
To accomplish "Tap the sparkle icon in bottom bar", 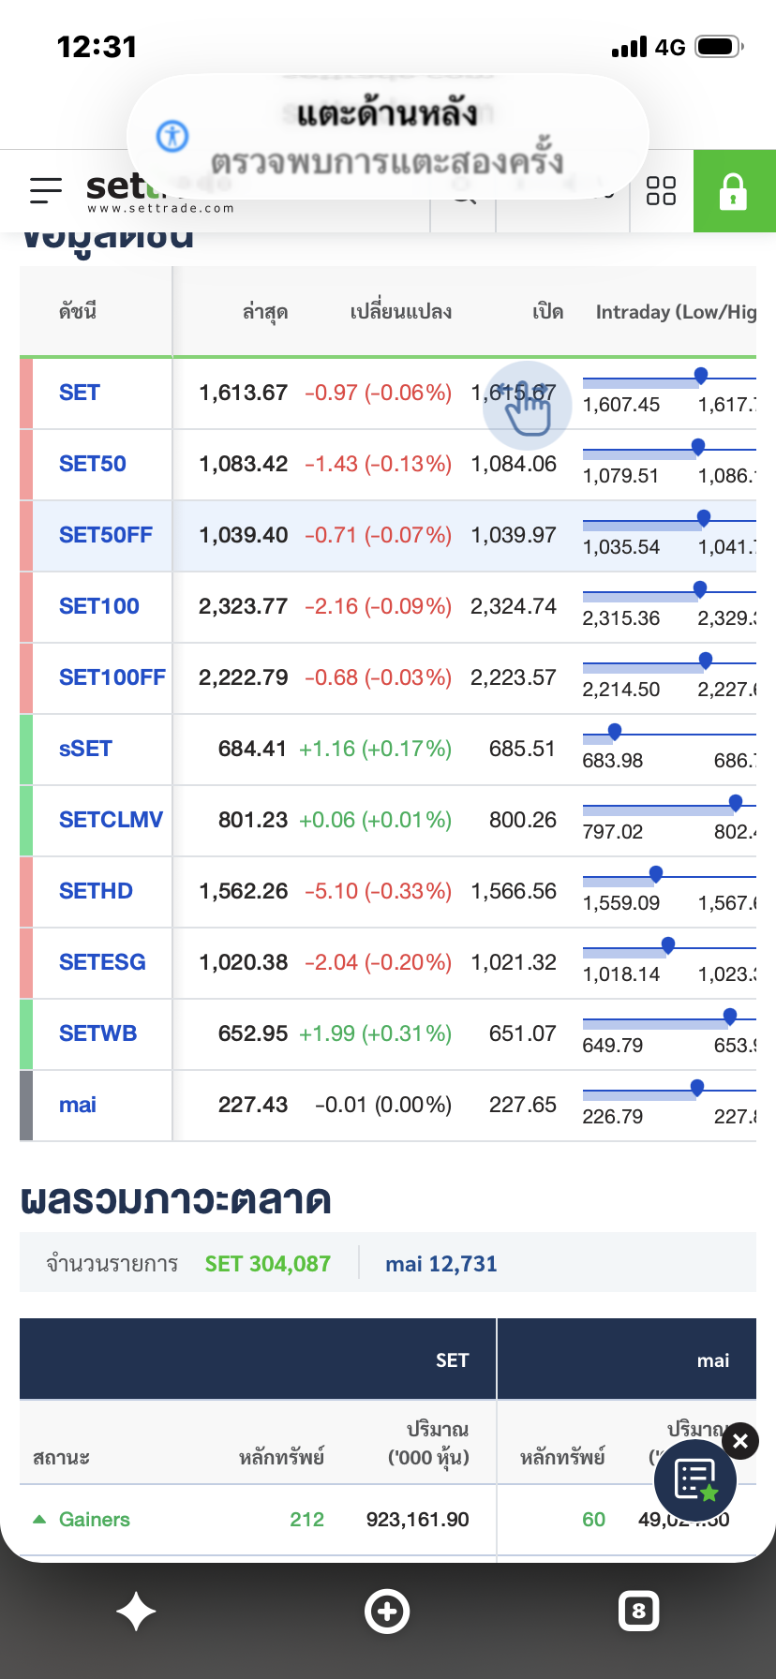I will click(x=136, y=1612).
